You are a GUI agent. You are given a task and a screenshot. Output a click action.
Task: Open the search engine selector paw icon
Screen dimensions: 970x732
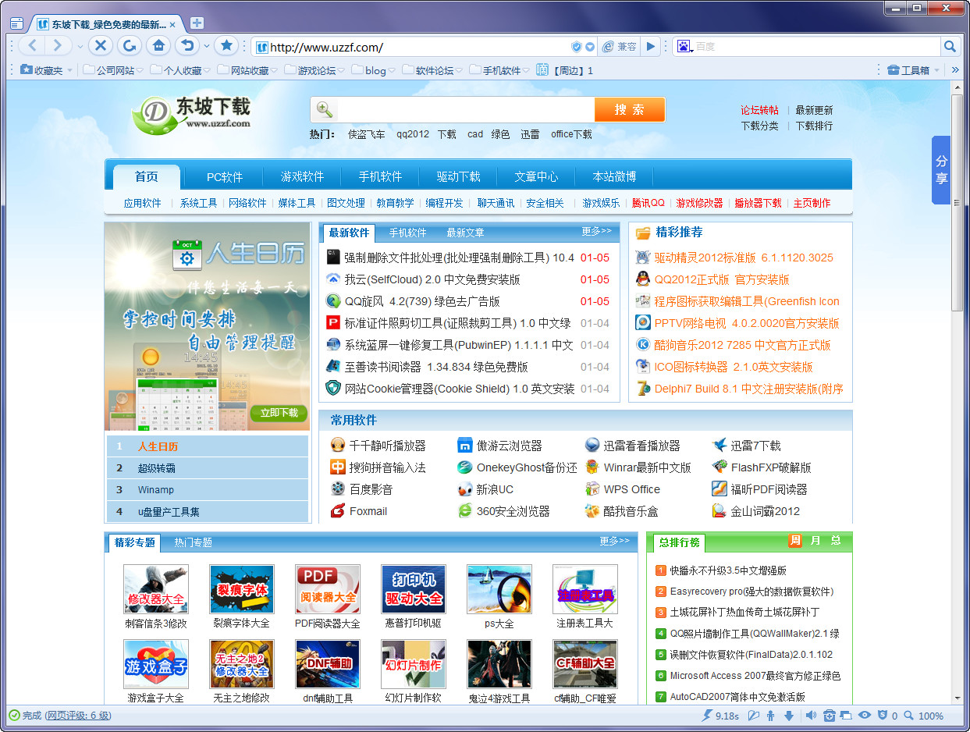684,47
